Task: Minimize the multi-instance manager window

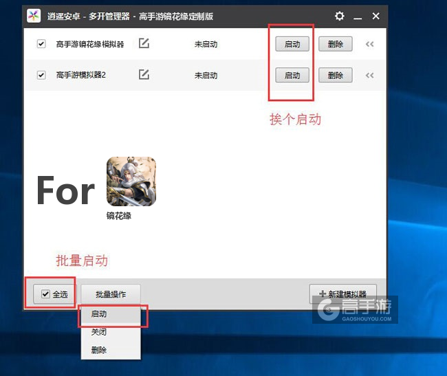Action: pyautogui.click(x=358, y=16)
